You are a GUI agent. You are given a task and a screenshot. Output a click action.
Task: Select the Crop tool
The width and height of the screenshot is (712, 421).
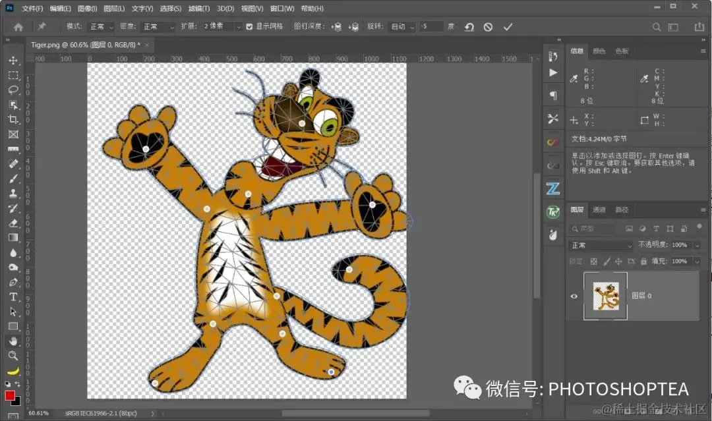(13, 119)
